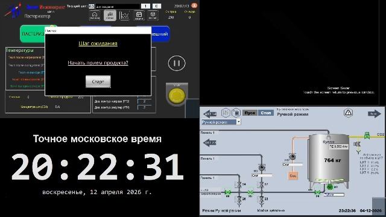Open the settings gear icon in pasteurizer toolbar
Viewport: 386px width, 217px height.
(153, 16)
